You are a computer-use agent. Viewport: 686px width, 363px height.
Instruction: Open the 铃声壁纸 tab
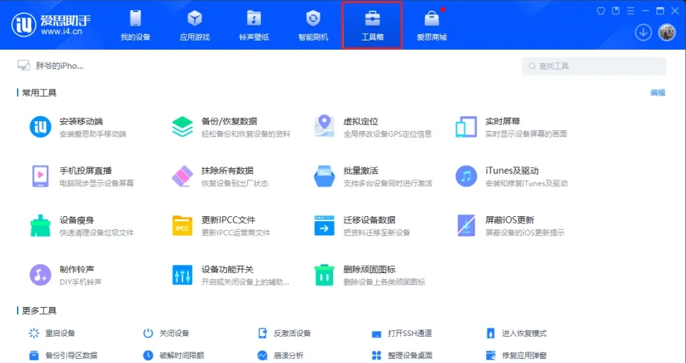tap(254, 25)
